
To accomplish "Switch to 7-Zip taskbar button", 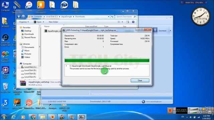I will [x=82, y=117].
